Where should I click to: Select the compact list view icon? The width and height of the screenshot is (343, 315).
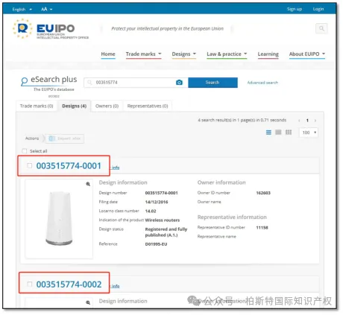(x=278, y=133)
